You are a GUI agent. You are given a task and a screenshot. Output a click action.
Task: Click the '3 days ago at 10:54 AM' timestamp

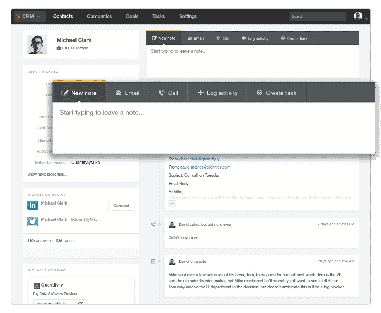(x=334, y=261)
